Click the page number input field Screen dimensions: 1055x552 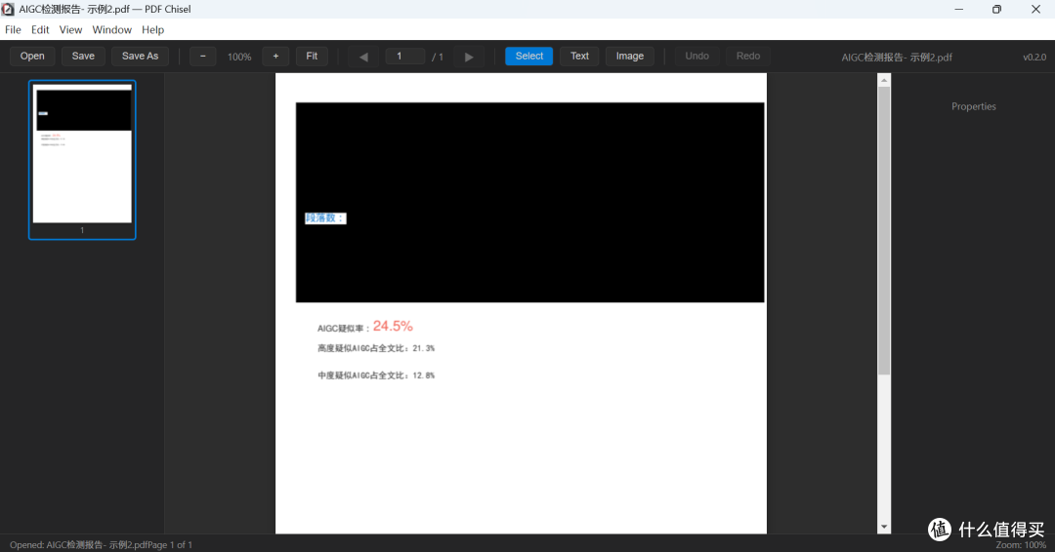click(405, 57)
